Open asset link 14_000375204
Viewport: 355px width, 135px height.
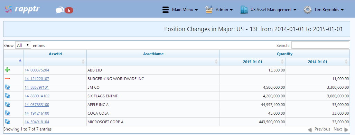click(37, 70)
